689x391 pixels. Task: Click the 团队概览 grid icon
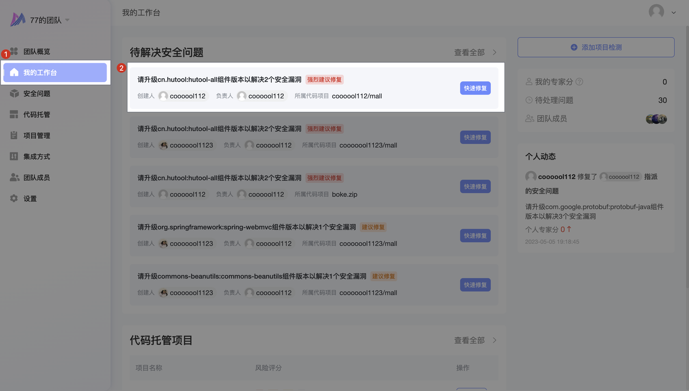[14, 52]
